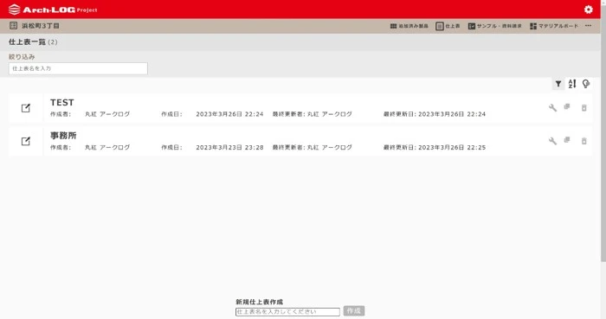
Task: Click the 絞り込み label
Action: point(22,57)
